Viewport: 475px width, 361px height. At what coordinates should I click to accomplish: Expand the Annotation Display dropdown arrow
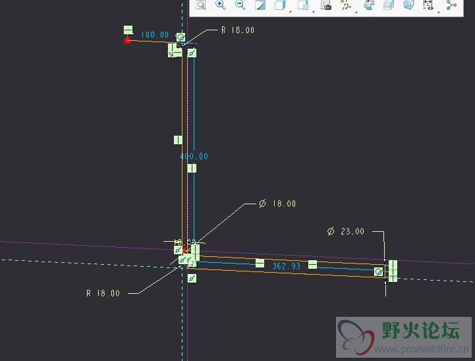tap(438, 12)
